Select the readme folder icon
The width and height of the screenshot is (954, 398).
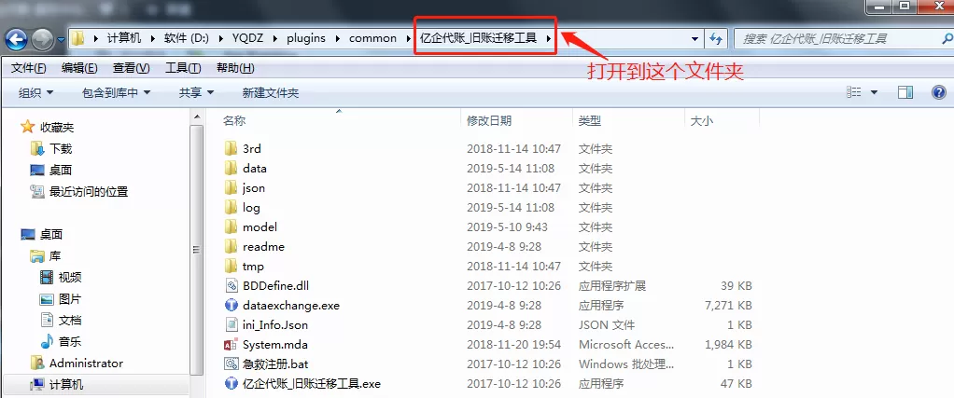point(231,247)
